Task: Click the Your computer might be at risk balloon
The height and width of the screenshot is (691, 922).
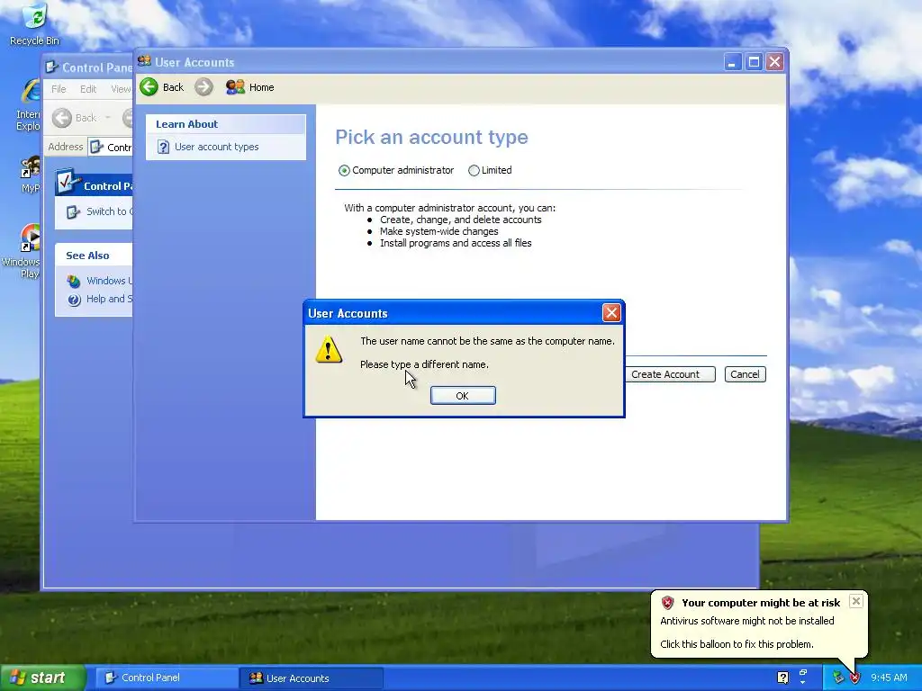Action: (758, 623)
